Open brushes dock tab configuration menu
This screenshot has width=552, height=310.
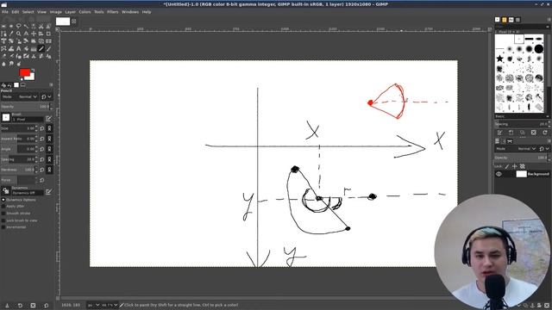[549, 20]
